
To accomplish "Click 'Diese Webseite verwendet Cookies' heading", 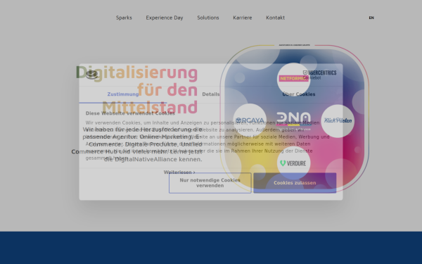I will (130, 113).
